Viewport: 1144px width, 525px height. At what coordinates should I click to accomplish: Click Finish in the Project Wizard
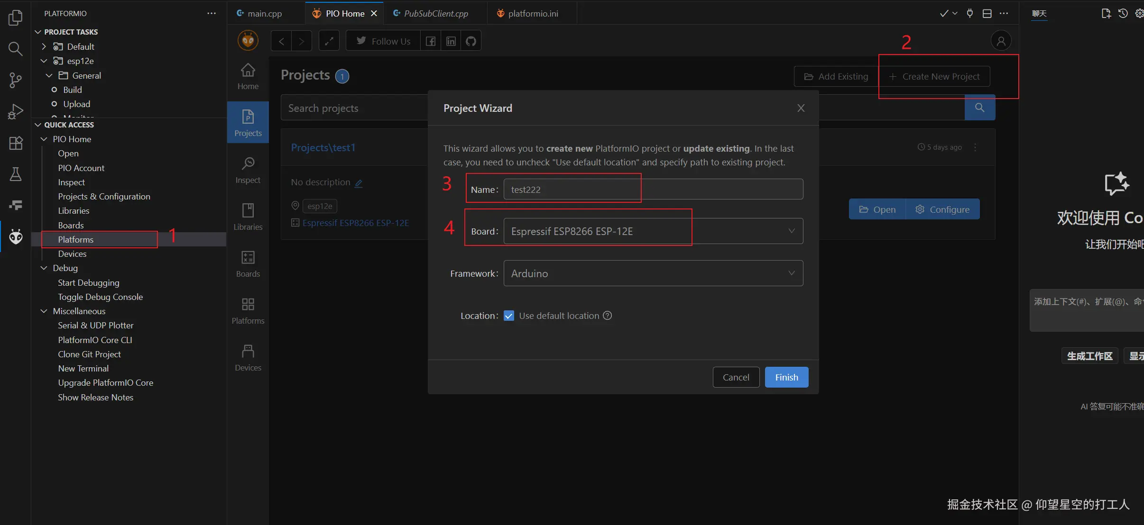click(x=786, y=377)
